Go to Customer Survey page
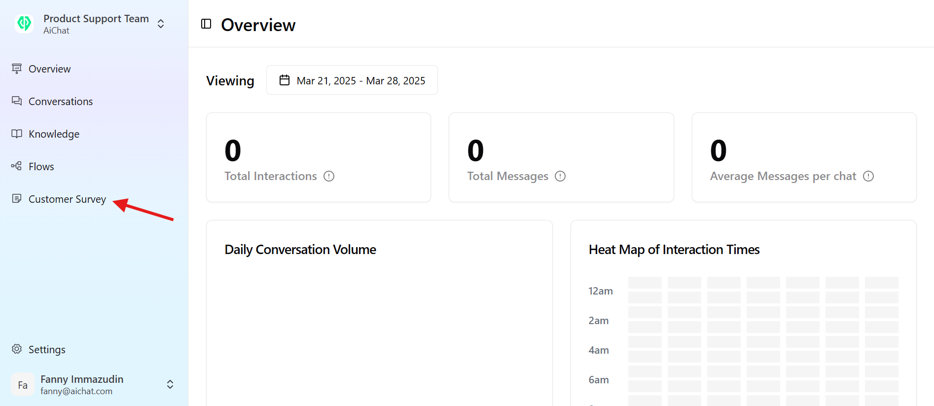This screenshot has height=406, width=934. click(67, 199)
